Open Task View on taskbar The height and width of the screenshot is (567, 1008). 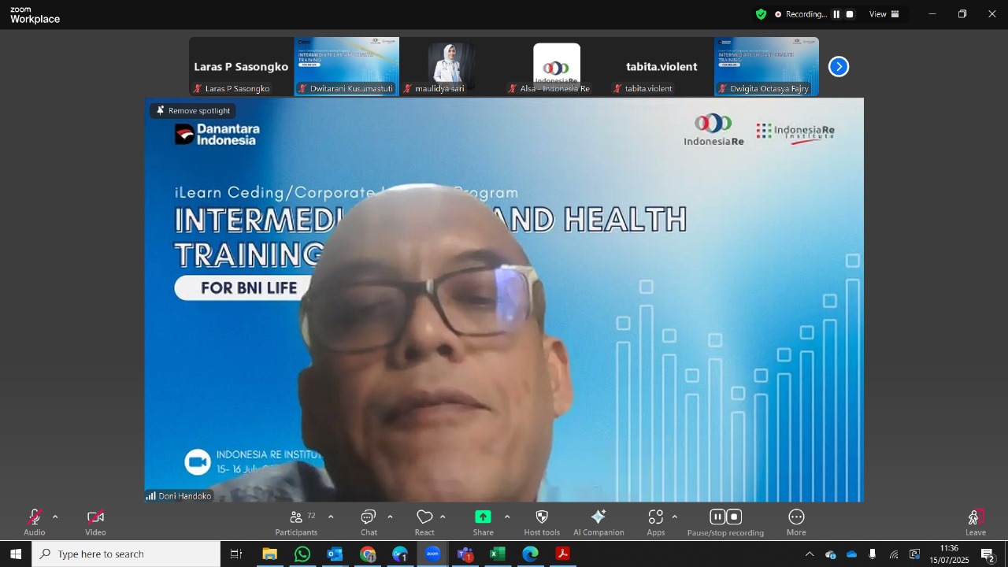click(236, 554)
